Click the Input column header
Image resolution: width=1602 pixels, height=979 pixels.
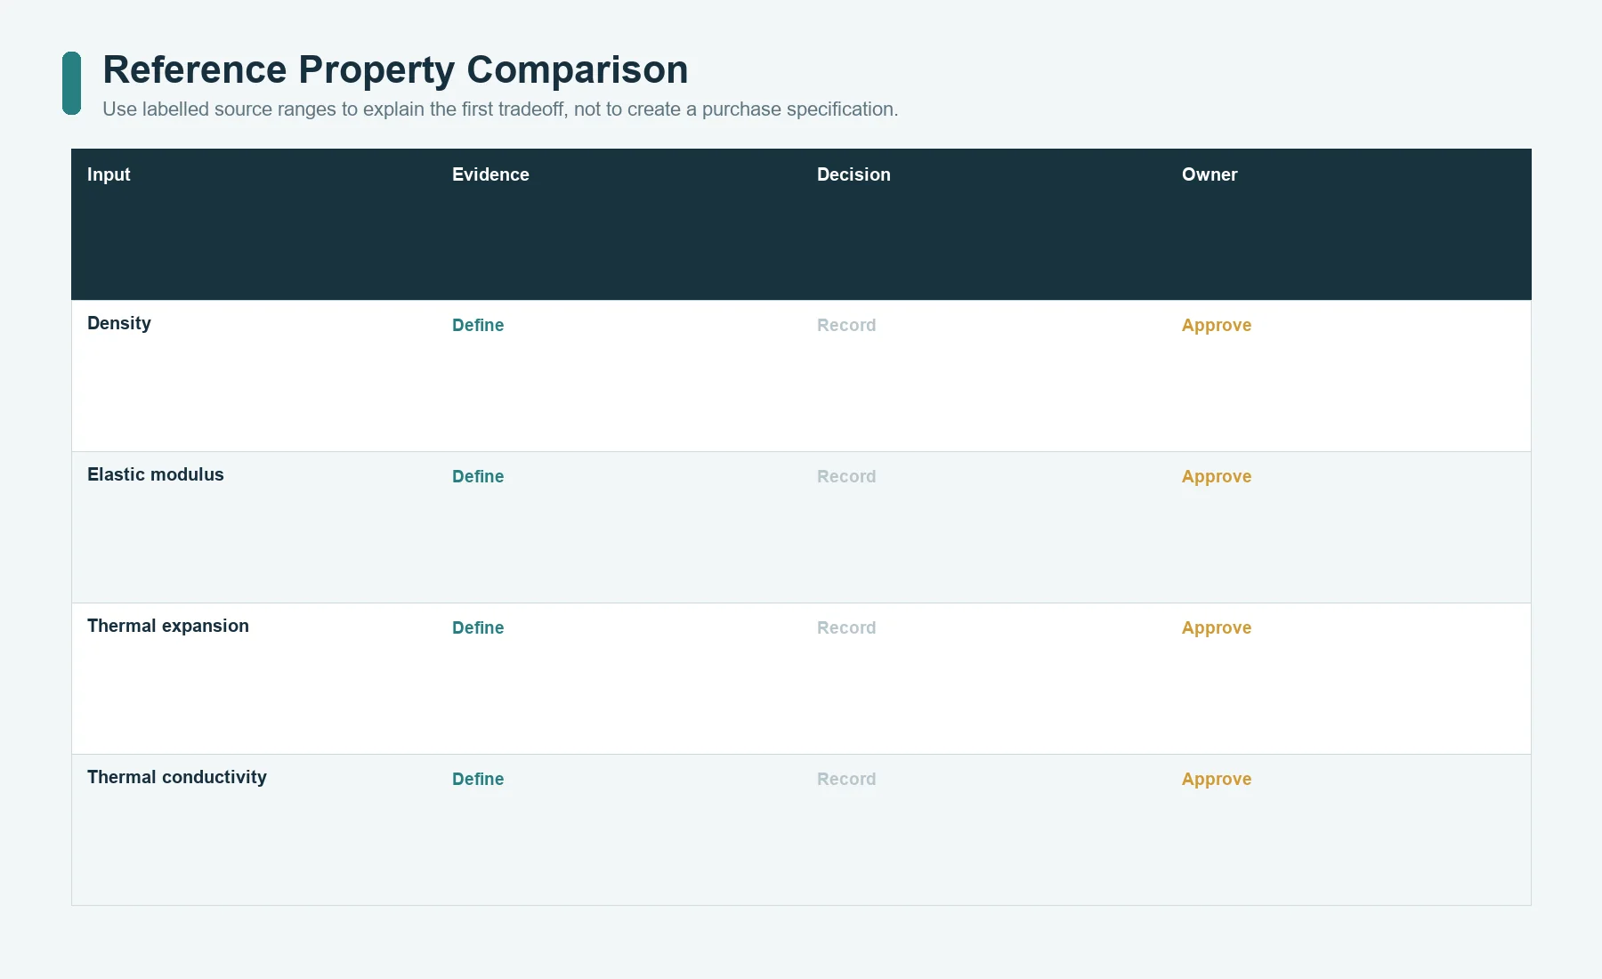click(109, 174)
